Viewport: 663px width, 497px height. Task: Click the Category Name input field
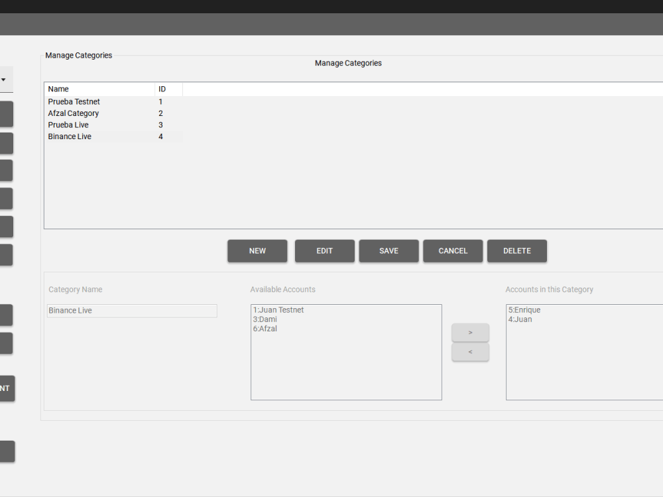tap(131, 310)
